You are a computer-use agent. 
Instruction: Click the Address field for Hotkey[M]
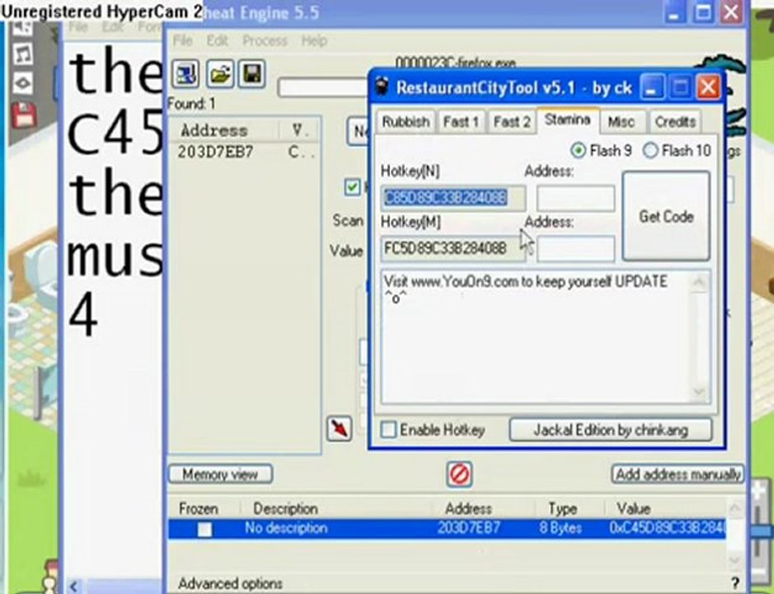click(x=575, y=248)
